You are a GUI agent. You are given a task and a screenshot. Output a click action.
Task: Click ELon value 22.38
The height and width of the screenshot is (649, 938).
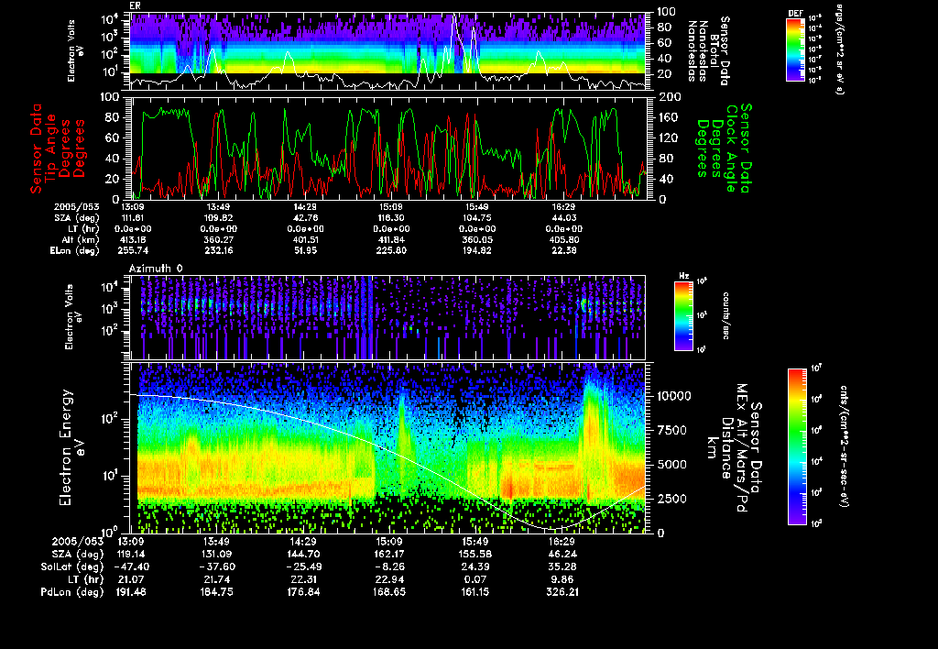click(x=563, y=251)
